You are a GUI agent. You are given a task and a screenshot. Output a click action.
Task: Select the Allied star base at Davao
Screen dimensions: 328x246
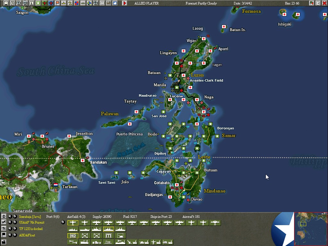click(x=184, y=197)
